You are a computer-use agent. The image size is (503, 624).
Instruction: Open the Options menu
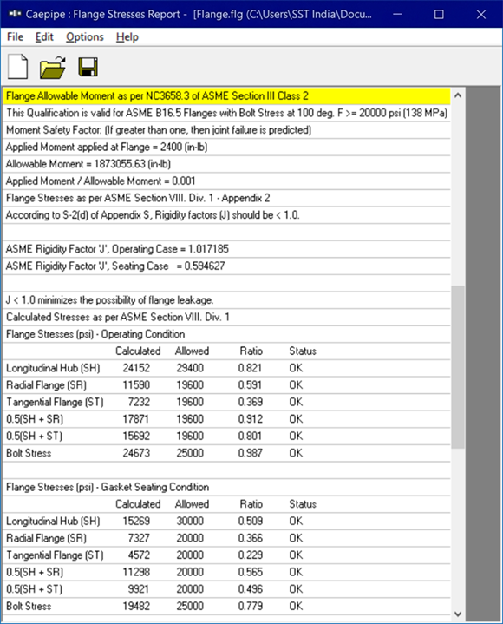click(85, 37)
